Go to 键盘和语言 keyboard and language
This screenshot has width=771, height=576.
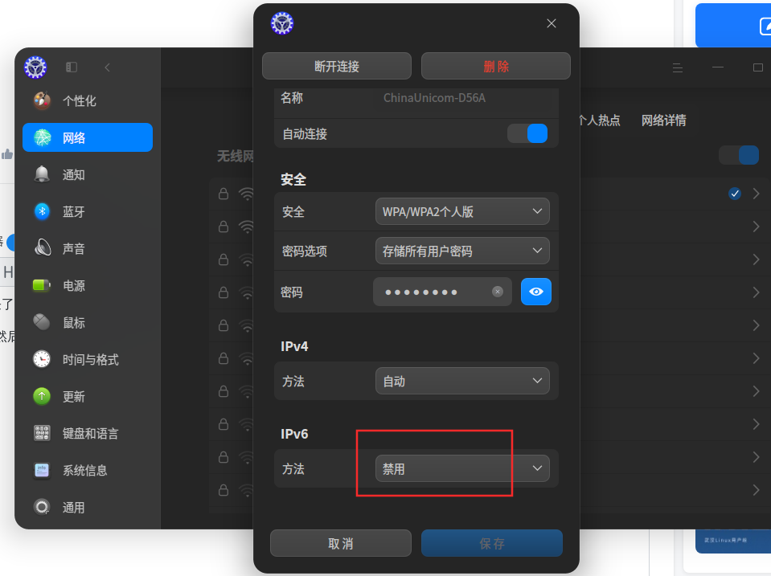88,433
